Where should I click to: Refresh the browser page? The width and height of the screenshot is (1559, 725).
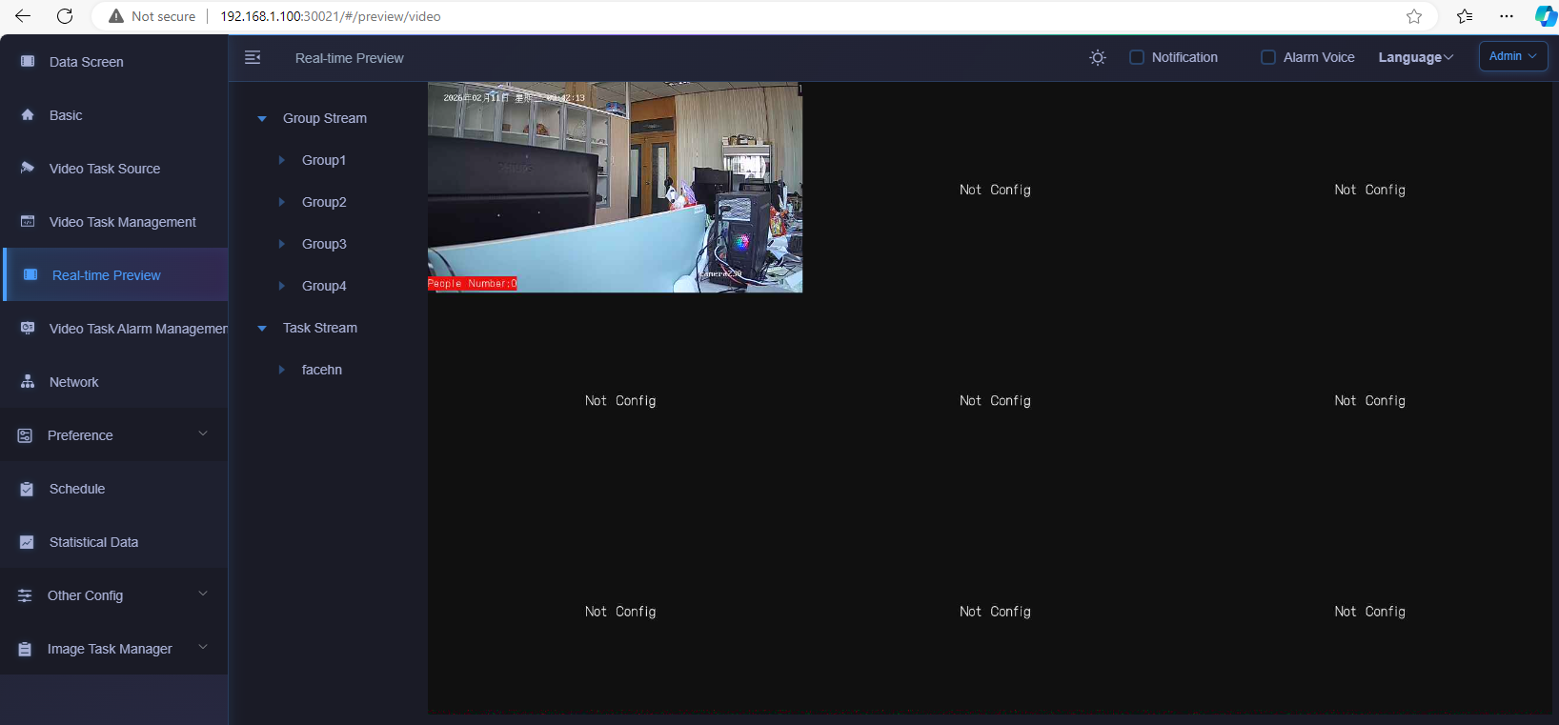pos(65,16)
